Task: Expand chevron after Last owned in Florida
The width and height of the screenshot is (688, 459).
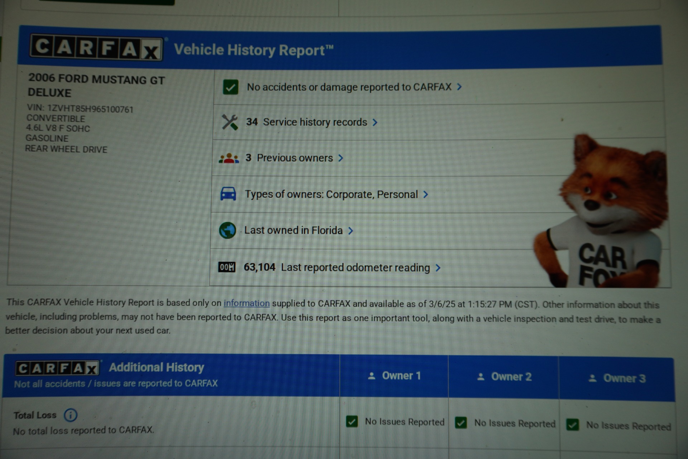Action: click(x=351, y=231)
